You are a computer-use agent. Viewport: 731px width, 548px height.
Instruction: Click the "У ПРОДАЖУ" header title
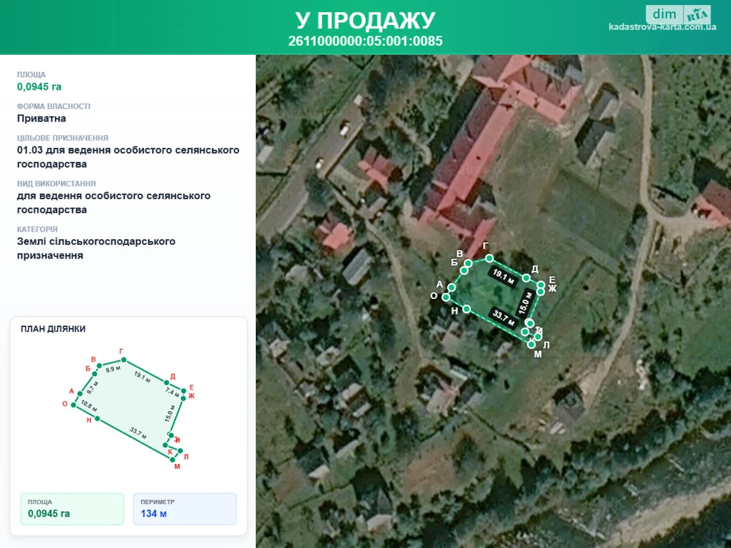pyautogui.click(x=365, y=21)
